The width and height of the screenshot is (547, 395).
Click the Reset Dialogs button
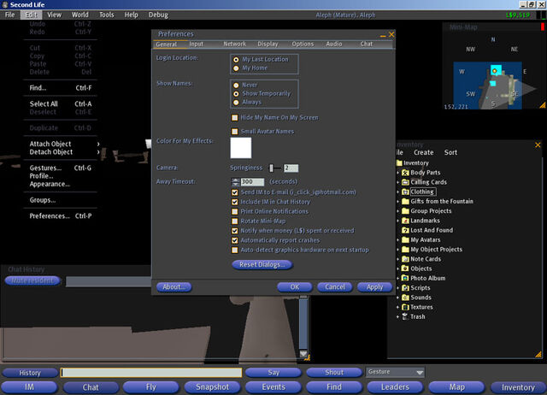tap(262, 264)
